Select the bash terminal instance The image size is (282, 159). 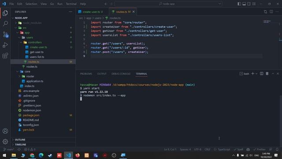coord(245,74)
